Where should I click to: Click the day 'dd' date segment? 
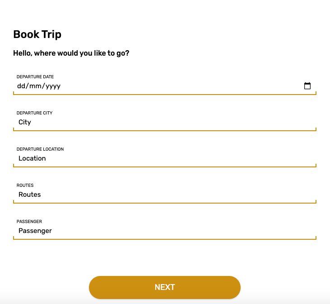point(22,86)
